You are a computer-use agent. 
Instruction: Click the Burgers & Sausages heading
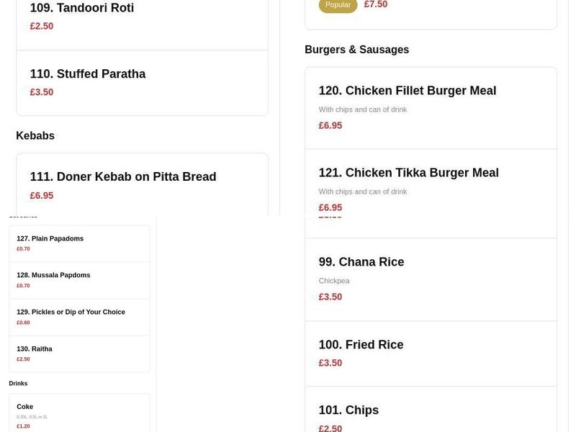356,49
